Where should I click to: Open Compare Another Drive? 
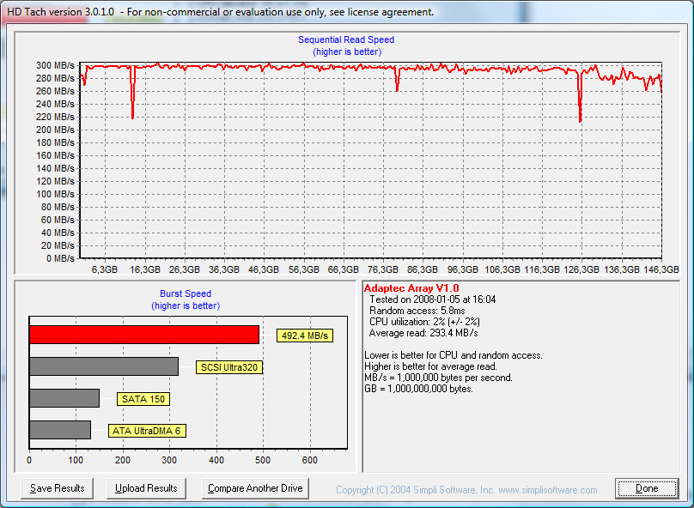pos(255,488)
